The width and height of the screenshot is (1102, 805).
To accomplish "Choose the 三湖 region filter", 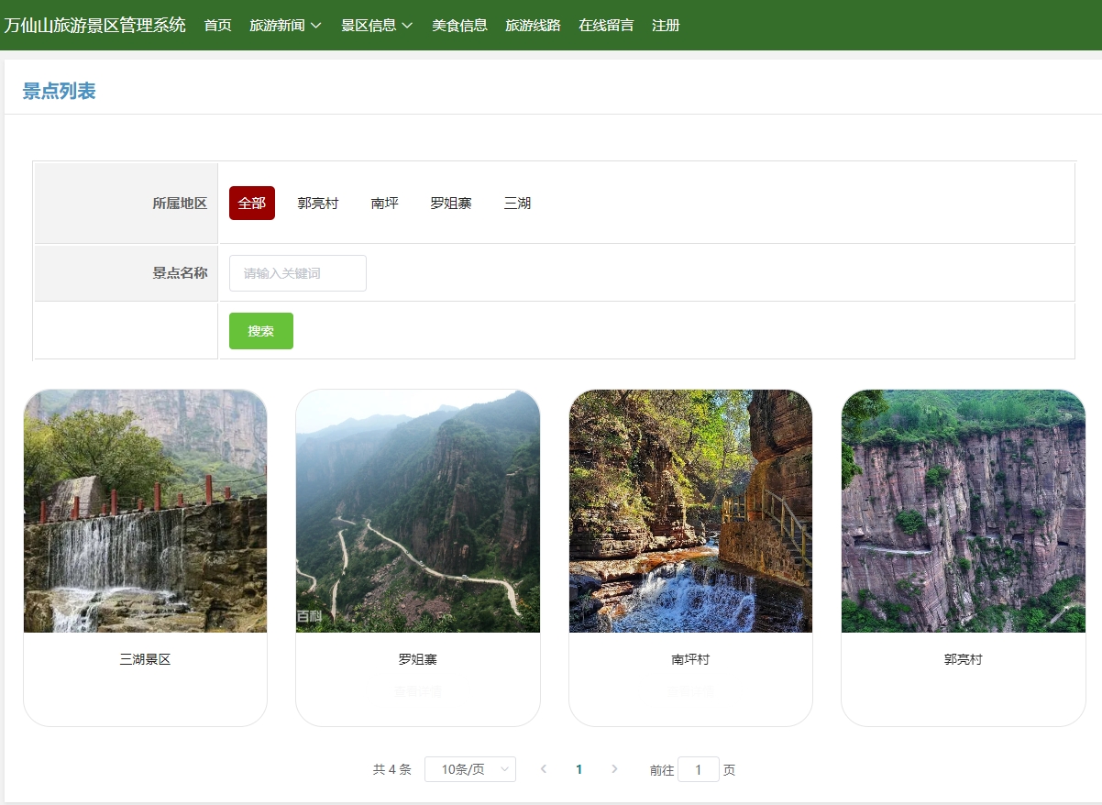I will coord(517,203).
